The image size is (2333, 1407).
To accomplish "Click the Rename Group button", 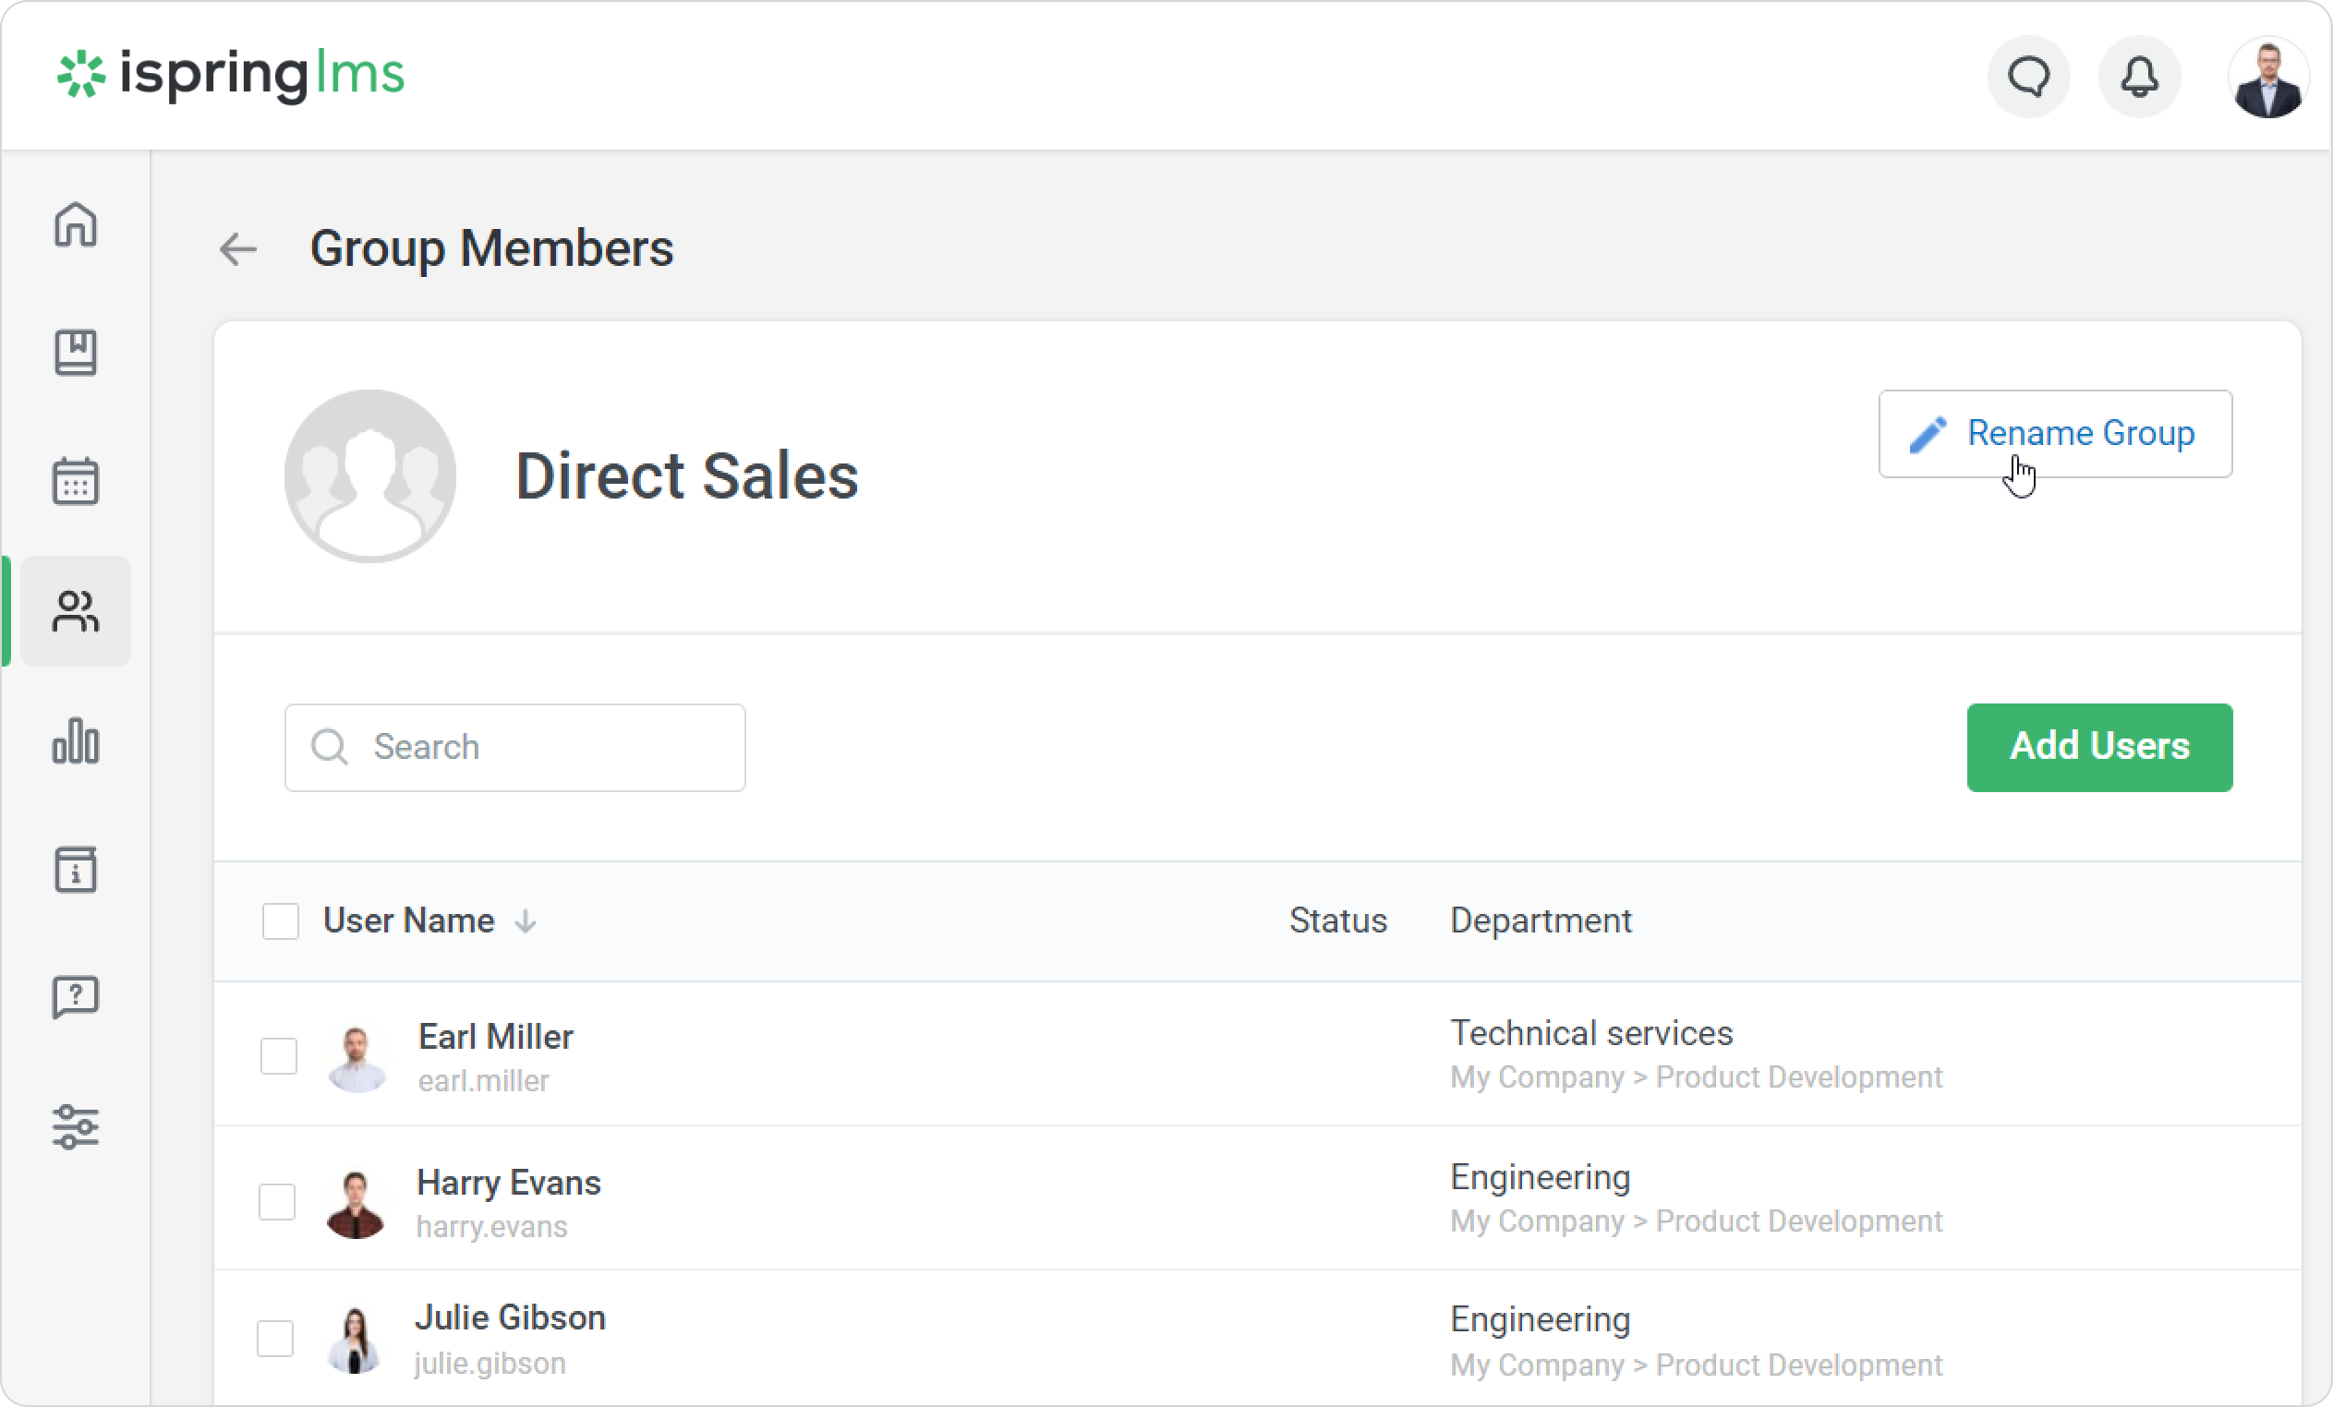I will (x=2055, y=433).
